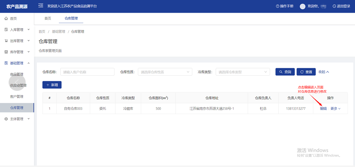Click the 查询 search button
Screen dimensions: 355x167
point(285,72)
